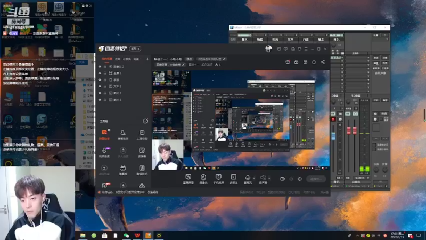Edit the stream title tag pencil icon

[x=224, y=59]
